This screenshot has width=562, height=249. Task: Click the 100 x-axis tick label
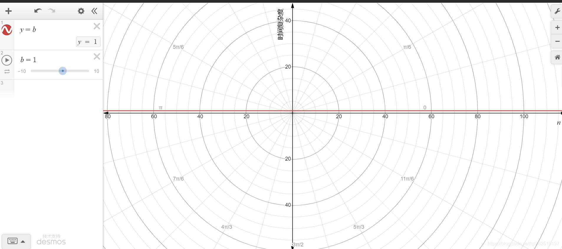pyautogui.click(x=524, y=117)
